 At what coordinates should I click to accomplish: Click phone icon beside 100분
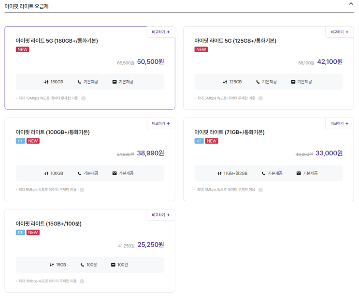(82, 265)
